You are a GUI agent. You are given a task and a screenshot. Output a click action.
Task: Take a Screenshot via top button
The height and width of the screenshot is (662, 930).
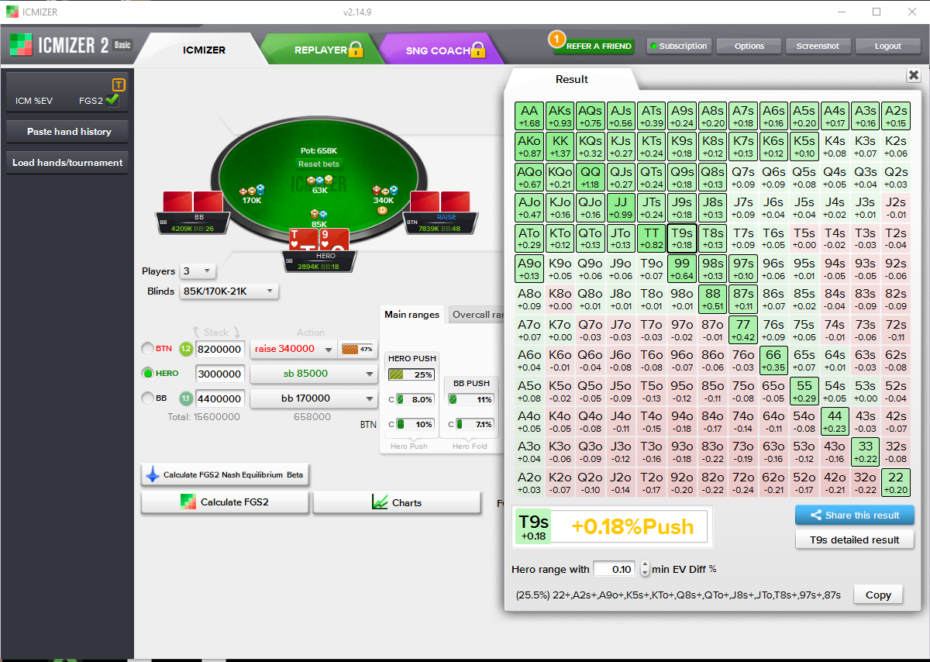click(x=818, y=47)
